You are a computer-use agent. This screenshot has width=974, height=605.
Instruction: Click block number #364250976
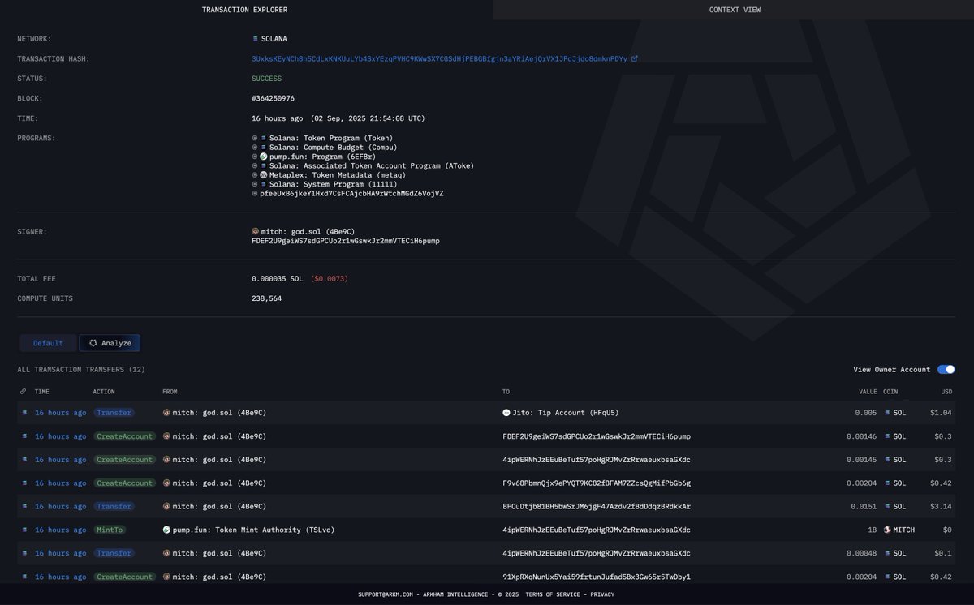coord(273,99)
